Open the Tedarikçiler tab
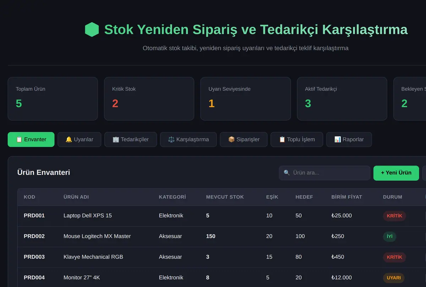 tap(131, 139)
